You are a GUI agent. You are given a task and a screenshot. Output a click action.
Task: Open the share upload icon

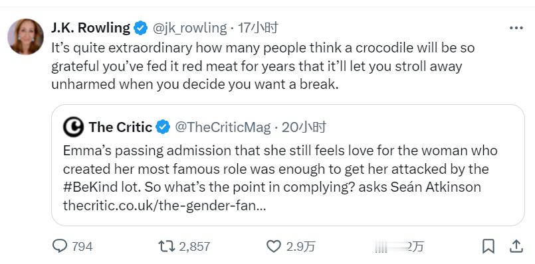[x=516, y=246]
